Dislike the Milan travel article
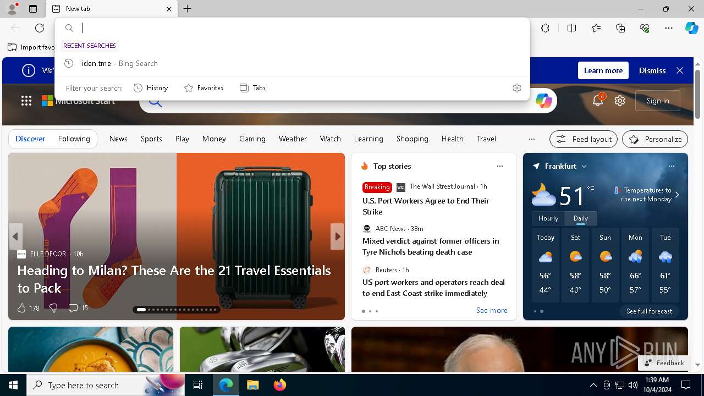Image resolution: width=704 pixels, height=396 pixels. pos(53,308)
